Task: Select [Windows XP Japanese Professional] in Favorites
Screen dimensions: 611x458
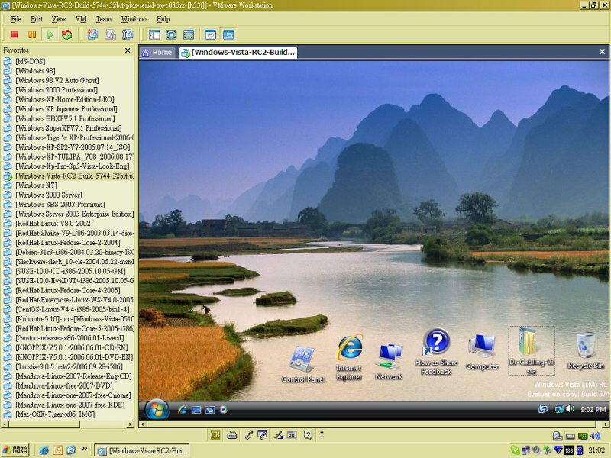Action: 66,109
